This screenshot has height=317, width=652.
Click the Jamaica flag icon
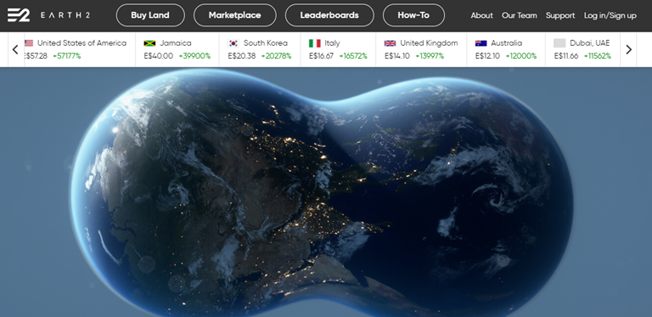[x=149, y=43]
